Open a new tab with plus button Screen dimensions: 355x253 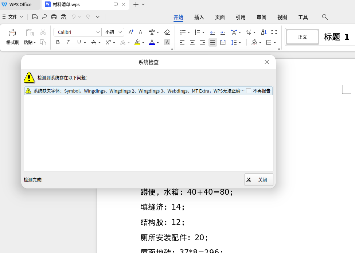pyautogui.click(x=136, y=4)
